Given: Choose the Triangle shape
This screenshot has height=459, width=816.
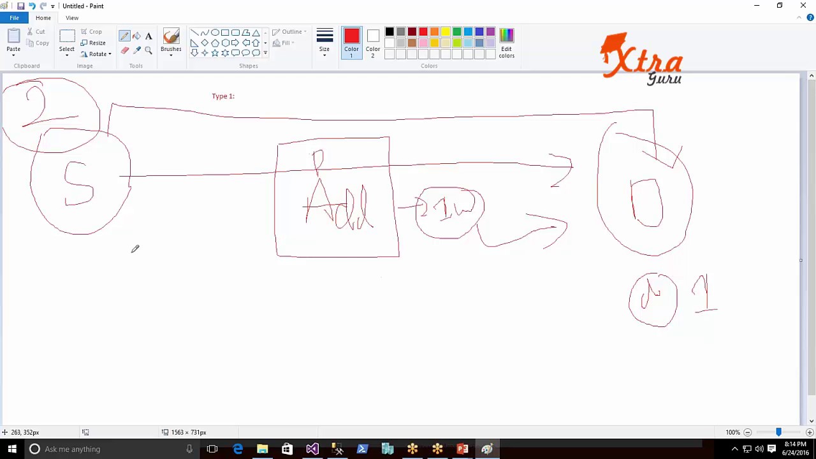Looking at the screenshot, I should tap(256, 33).
